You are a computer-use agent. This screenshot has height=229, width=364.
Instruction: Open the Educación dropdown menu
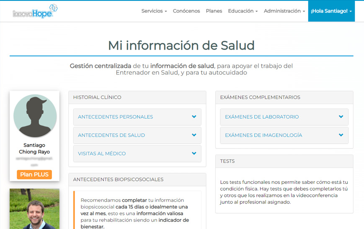point(243,11)
